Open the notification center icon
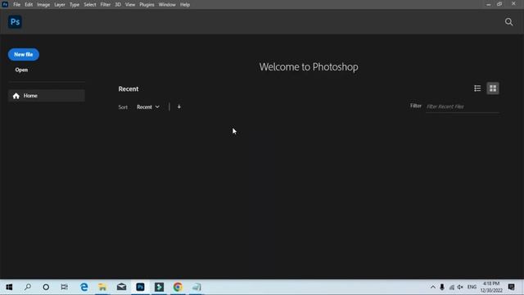Image resolution: width=524 pixels, height=295 pixels. (x=511, y=287)
